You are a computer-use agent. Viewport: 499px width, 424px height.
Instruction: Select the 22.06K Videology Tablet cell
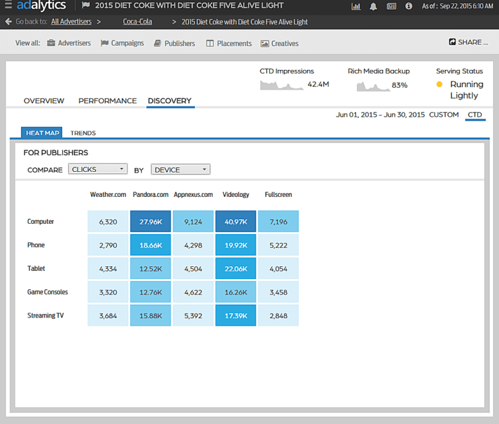[x=236, y=268]
